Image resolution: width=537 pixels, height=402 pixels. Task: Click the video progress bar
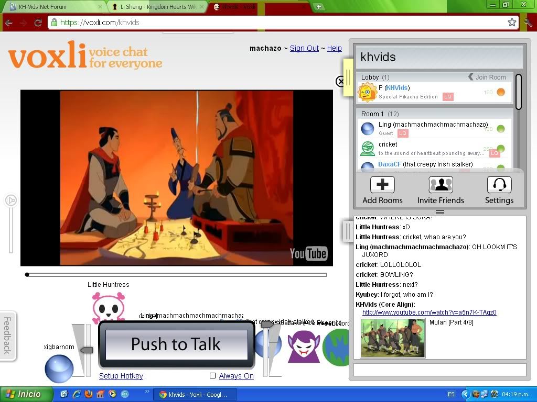(x=176, y=274)
